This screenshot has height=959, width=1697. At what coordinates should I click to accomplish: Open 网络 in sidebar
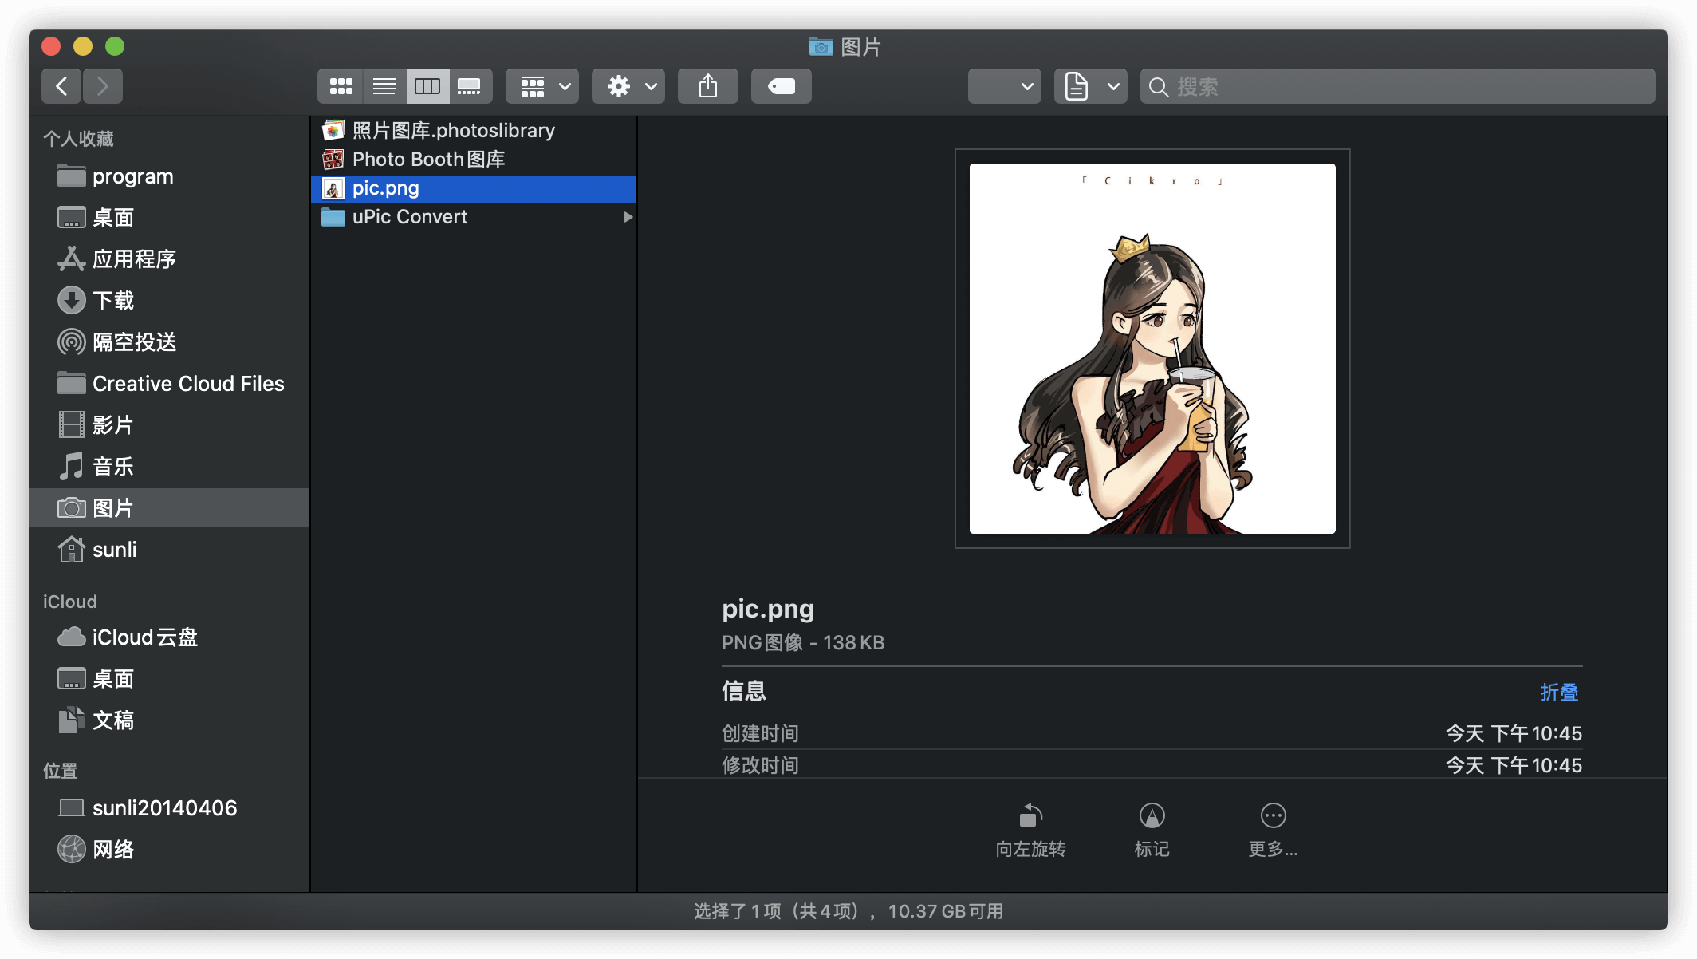(x=169, y=850)
